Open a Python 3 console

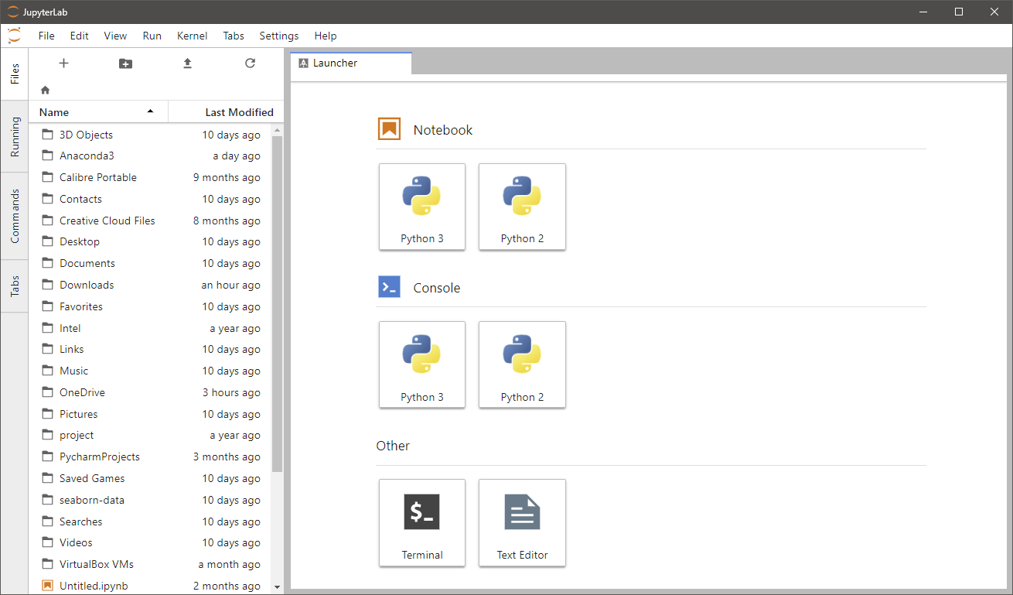coord(421,364)
